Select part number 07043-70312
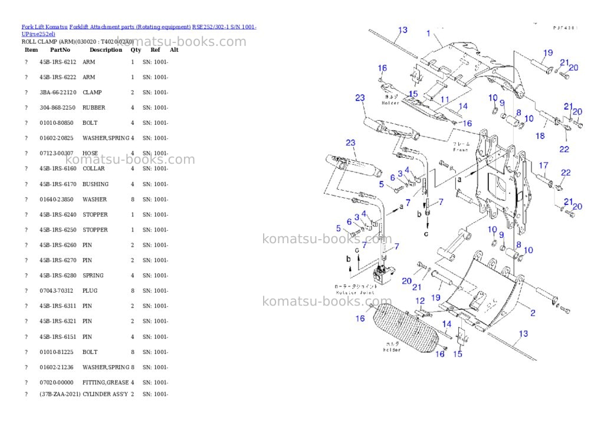This screenshot has width=604, height=427. click(56, 291)
